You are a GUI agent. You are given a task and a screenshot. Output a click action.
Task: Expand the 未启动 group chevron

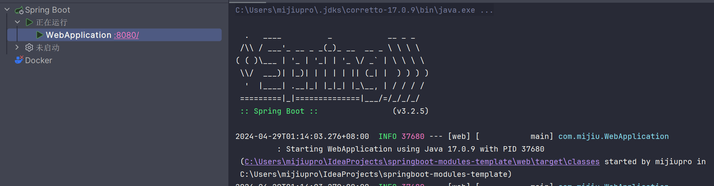pos(17,47)
